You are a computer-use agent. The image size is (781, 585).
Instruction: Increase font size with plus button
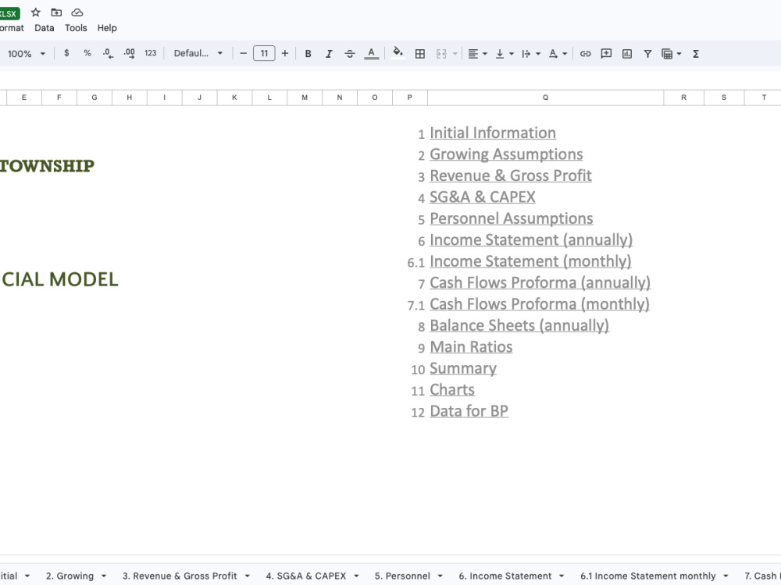(285, 53)
